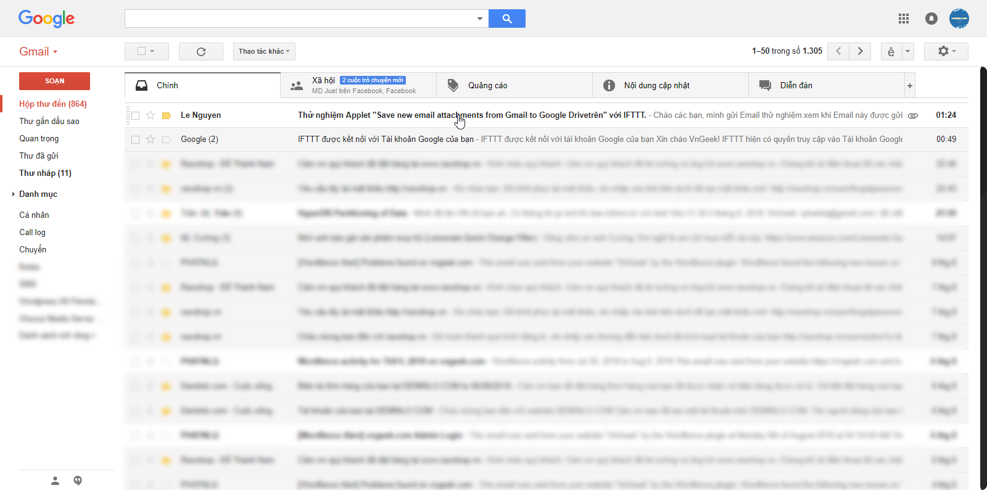The width and height of the screenshot is (987, 490).
Task: Click the 1–50 trong số 1.305 counter
Action: pyautogui.click(x=787, y=51)
